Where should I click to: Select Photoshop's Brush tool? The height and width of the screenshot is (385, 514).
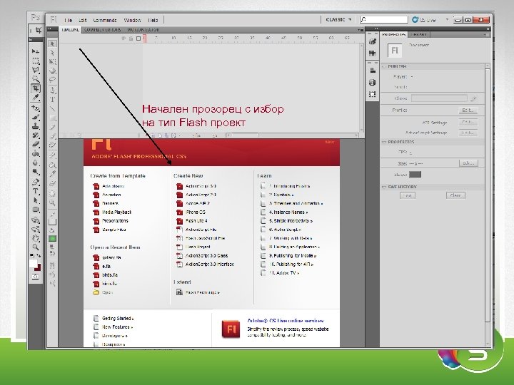[x=36, y=117]
